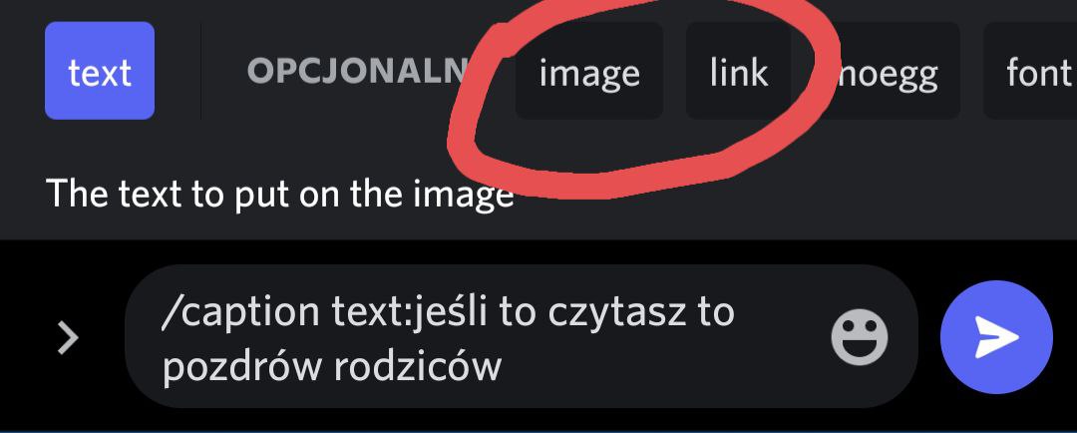Place cursor at end of 'rodziców'
Viewport: 1077px width, 433px height.
[x=502, y=367]
